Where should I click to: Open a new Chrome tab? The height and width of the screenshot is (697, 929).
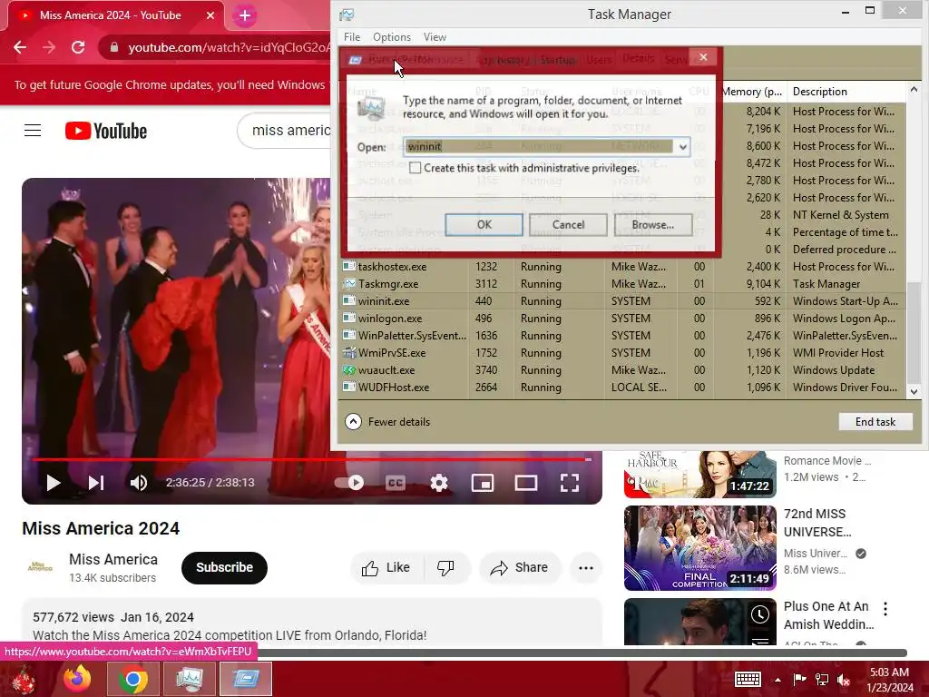(245, 15)
